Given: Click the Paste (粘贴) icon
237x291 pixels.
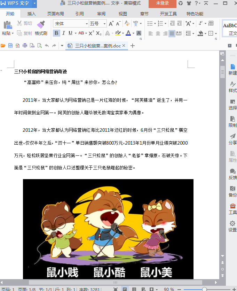Looking at the screenshot, I should pos(7,25).
